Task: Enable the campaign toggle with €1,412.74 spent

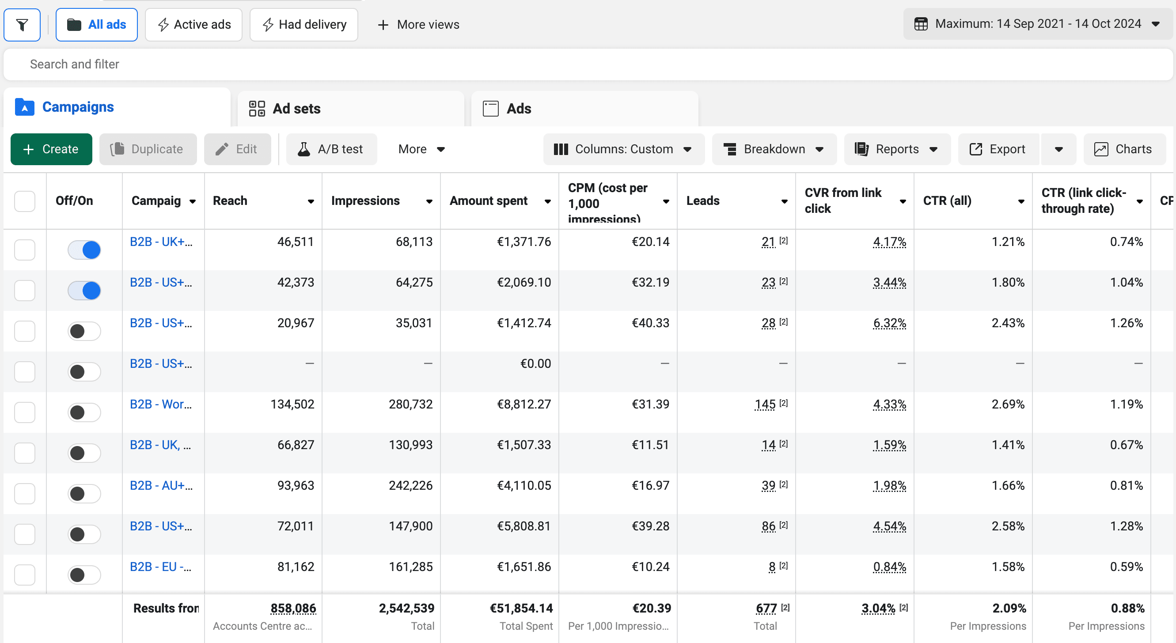Action: tap(84, 331)
